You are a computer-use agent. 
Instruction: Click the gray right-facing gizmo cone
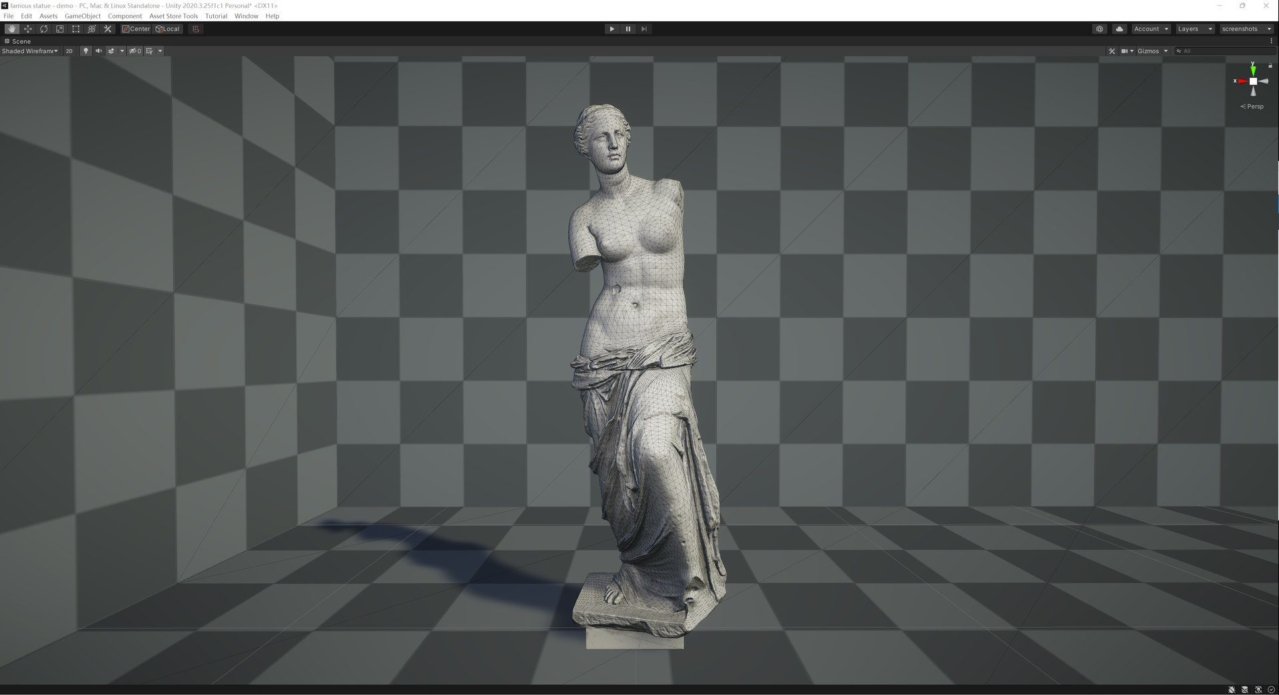click(x=1264, y=81)
